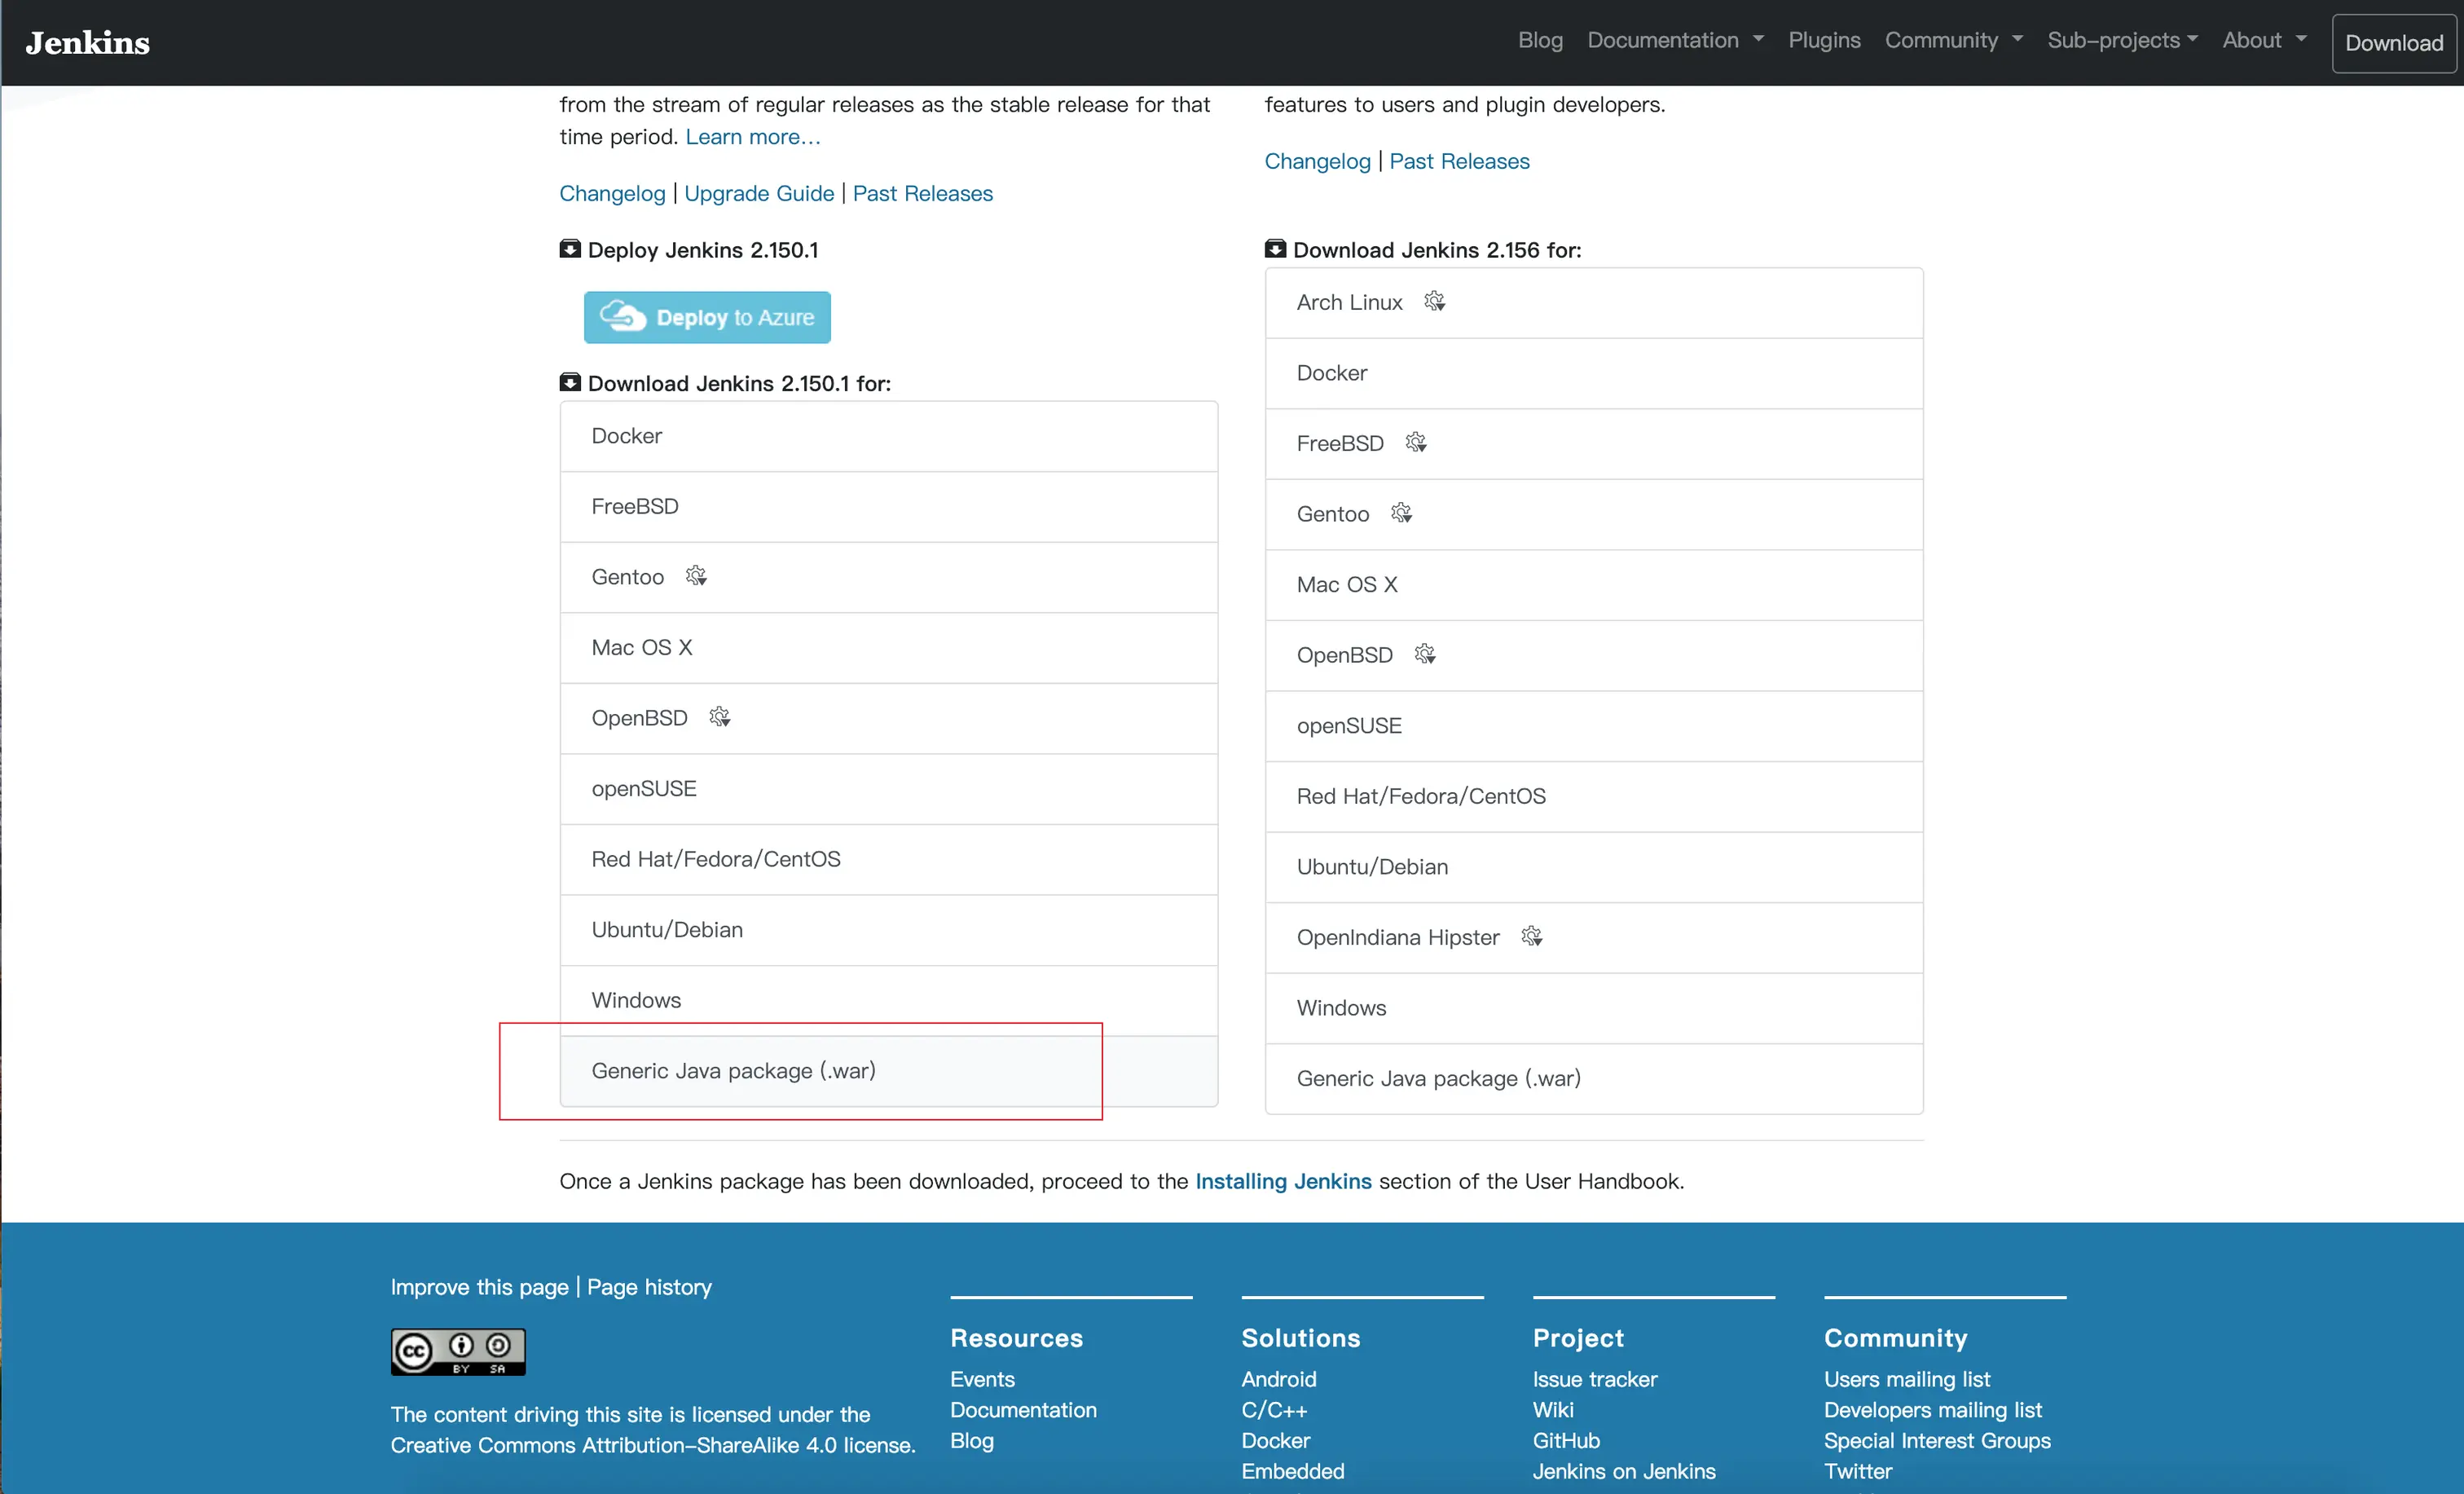Click gear icon next to weekly OpenBSD
Image resolution: width=2464 pixels, height=1494 pixels.
tap(1424, 655)
